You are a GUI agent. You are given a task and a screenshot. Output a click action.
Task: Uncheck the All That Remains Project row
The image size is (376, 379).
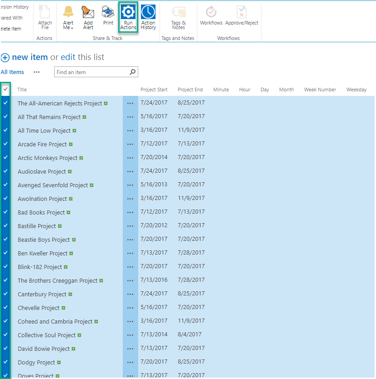pos(5,116)
